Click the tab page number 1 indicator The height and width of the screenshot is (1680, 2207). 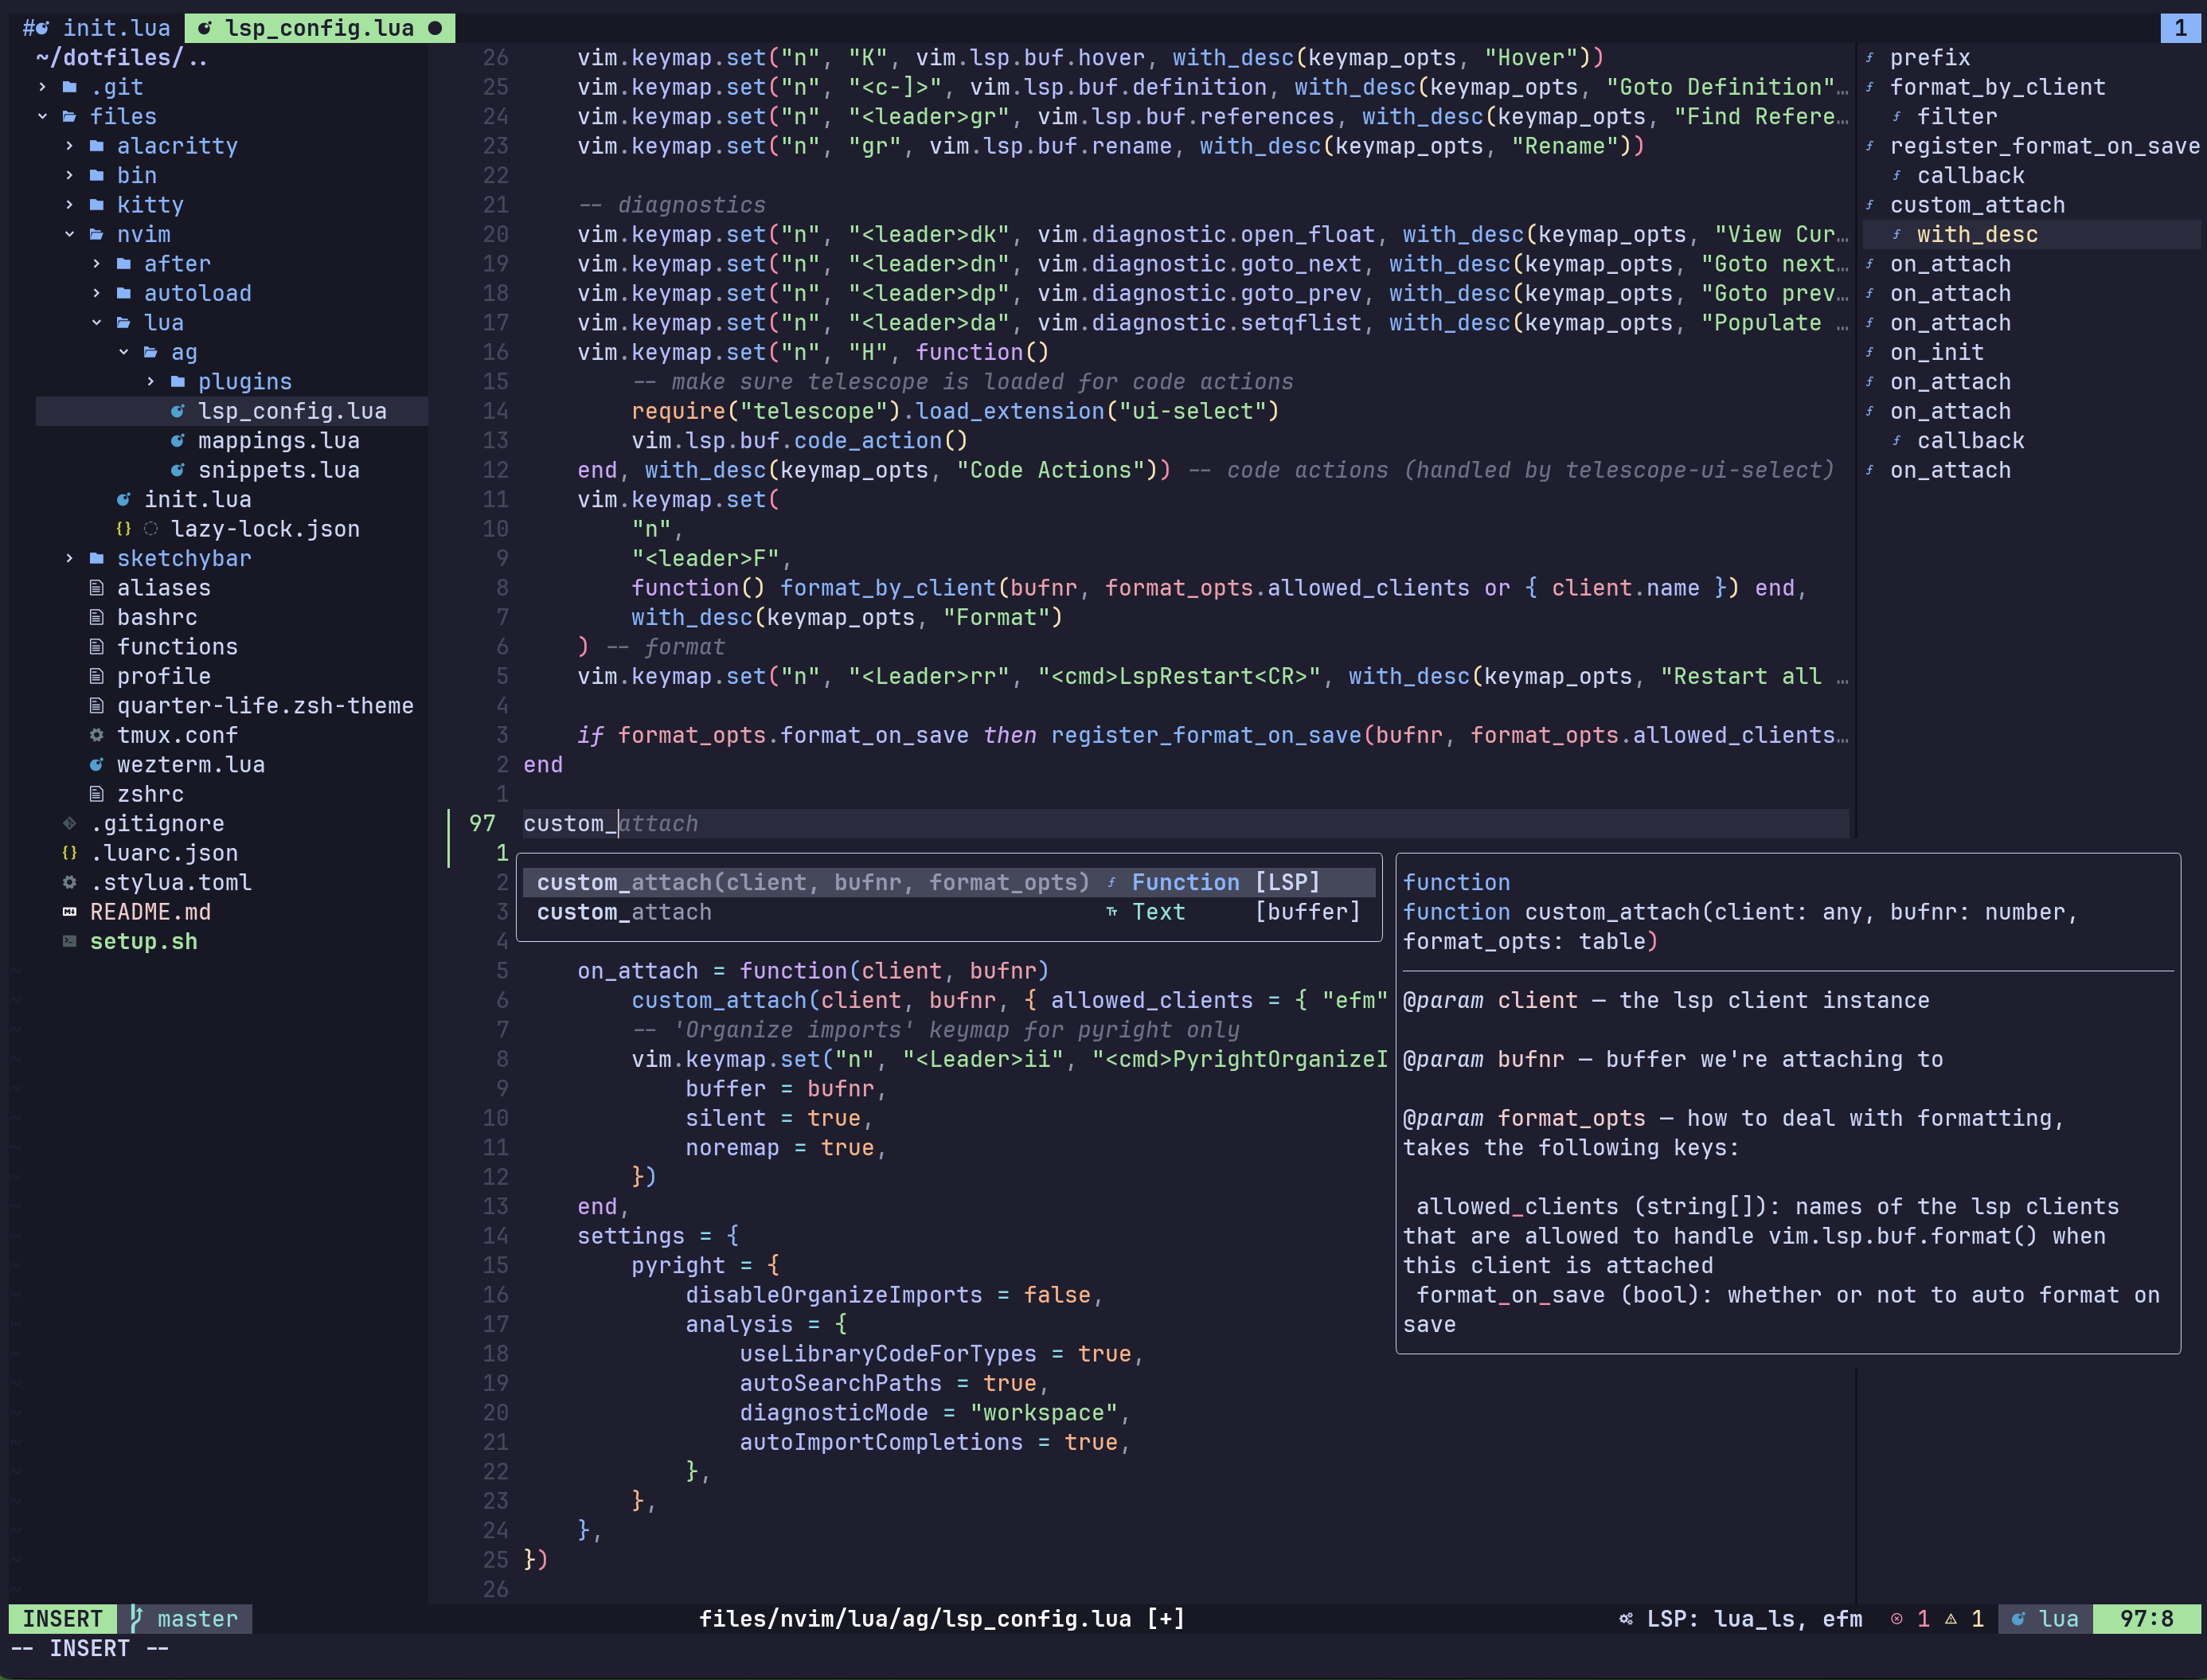tap(2180, 28)
